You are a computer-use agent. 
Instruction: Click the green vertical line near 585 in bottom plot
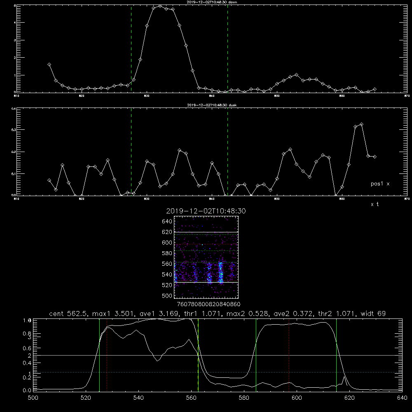point(256,355)
